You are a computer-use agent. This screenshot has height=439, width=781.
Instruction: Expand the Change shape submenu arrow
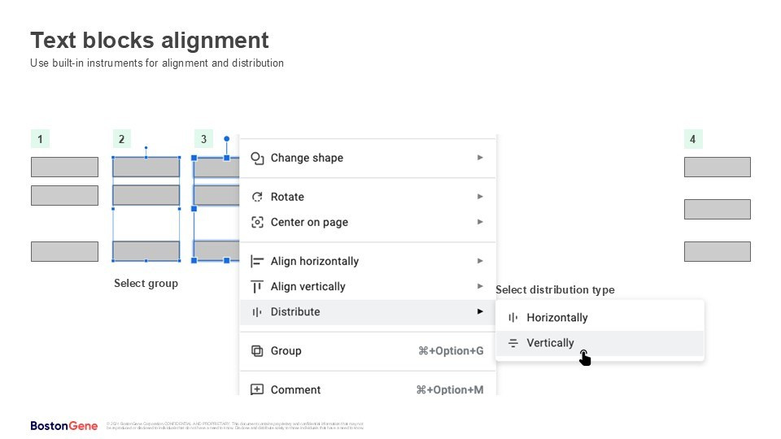[x=480, y=158]
